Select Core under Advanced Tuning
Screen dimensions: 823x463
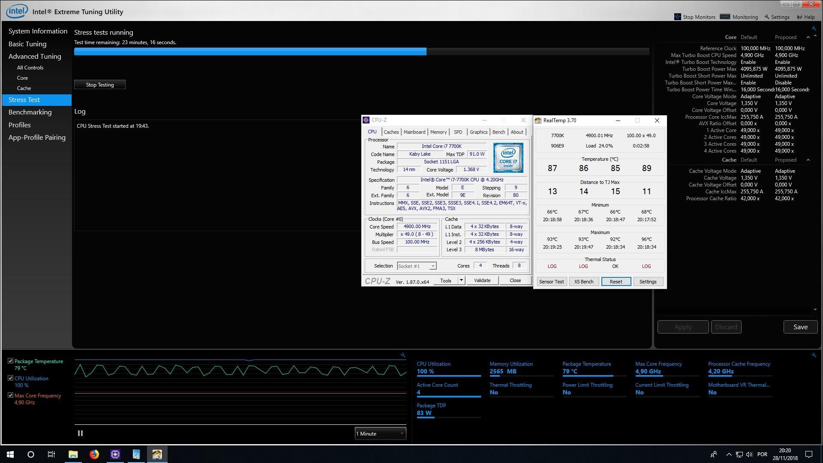22,78
